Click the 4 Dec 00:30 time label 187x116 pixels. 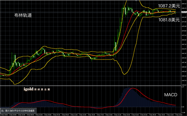[30, 115]
